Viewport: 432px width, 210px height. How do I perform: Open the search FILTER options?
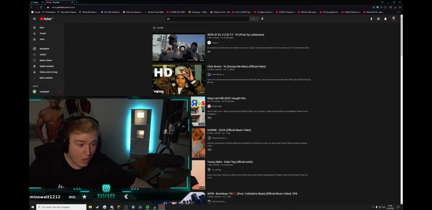click(x=158, y=28)
